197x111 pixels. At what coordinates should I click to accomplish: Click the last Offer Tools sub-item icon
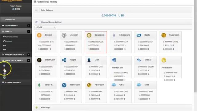click(x=4, y=77)
